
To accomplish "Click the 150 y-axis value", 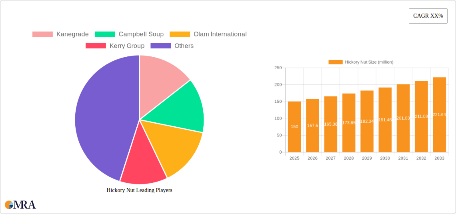I will (278, 102).
